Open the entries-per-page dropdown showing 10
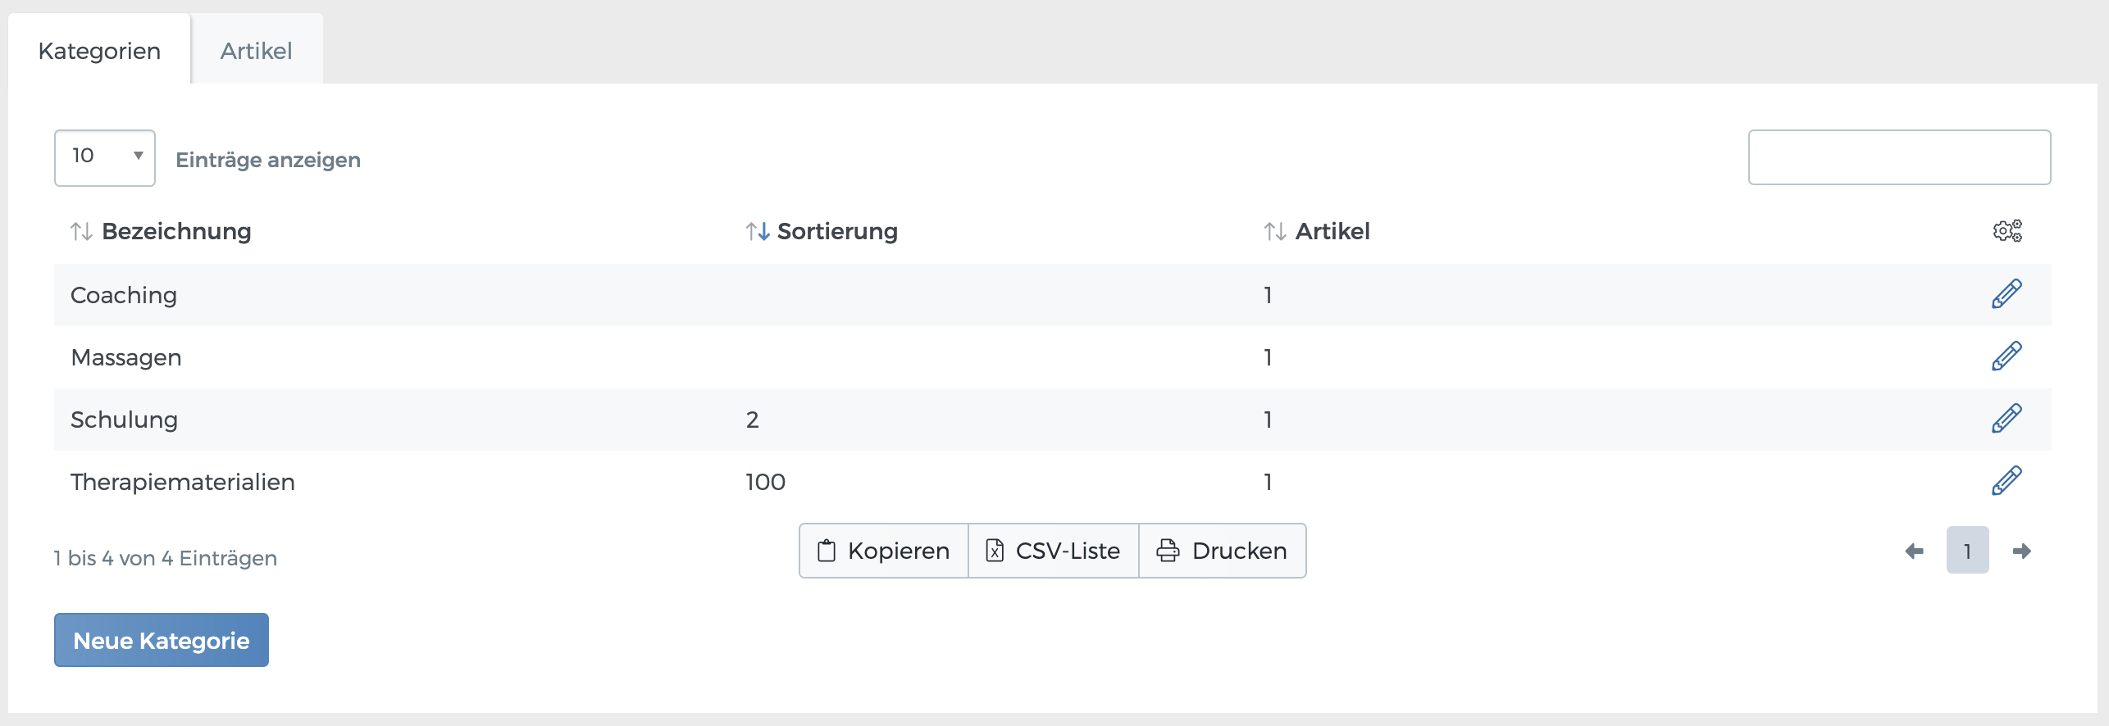The image size is (2109, 726). point(104,157)
